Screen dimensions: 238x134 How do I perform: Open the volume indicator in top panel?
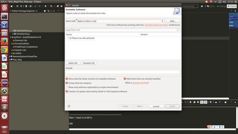(x=224, y=2)
